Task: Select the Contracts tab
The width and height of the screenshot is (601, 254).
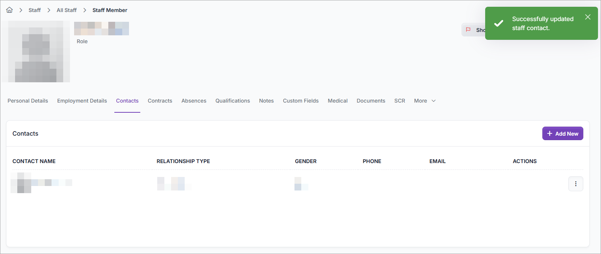Action: click(x=160, y=101)
